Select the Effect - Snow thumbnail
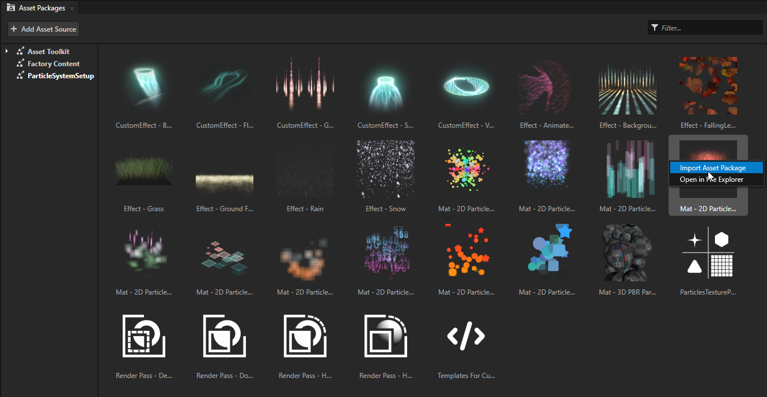The height and width of the screenshot is (397, 767). click(x=385, y=169)
